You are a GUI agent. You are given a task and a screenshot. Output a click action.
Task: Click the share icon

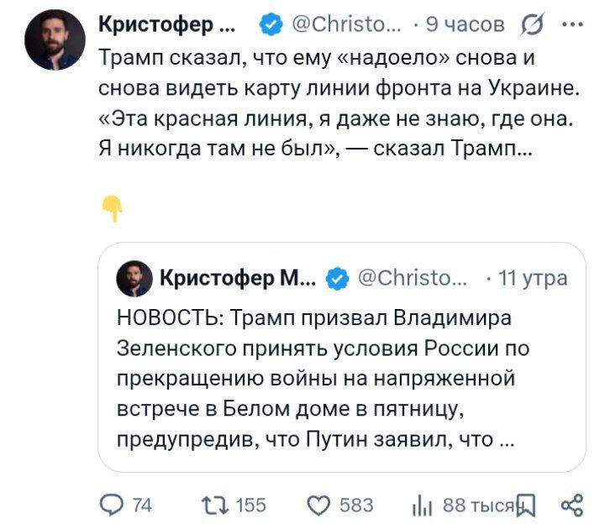pos(571,504)
